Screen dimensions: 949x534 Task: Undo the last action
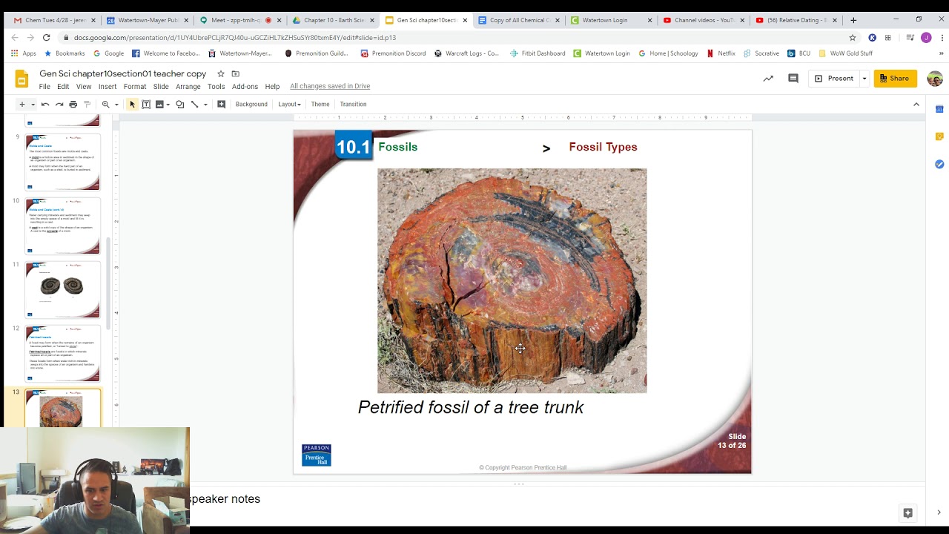click(x=45, y=105)
